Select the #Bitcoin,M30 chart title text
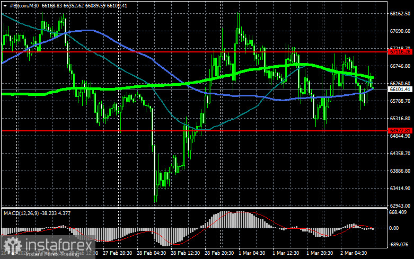 pos(24,5)
